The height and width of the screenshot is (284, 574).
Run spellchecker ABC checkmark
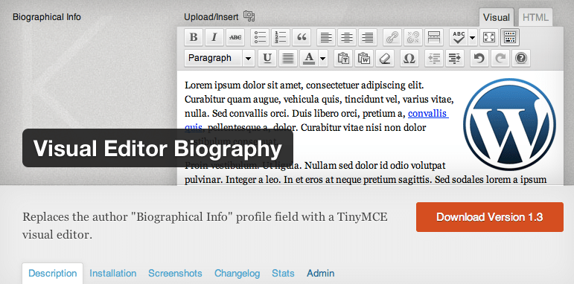coord(459,37)
